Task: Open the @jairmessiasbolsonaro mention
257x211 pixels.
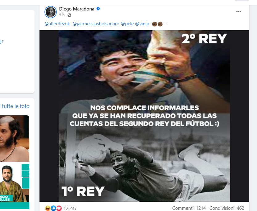Action: (96, 24)
